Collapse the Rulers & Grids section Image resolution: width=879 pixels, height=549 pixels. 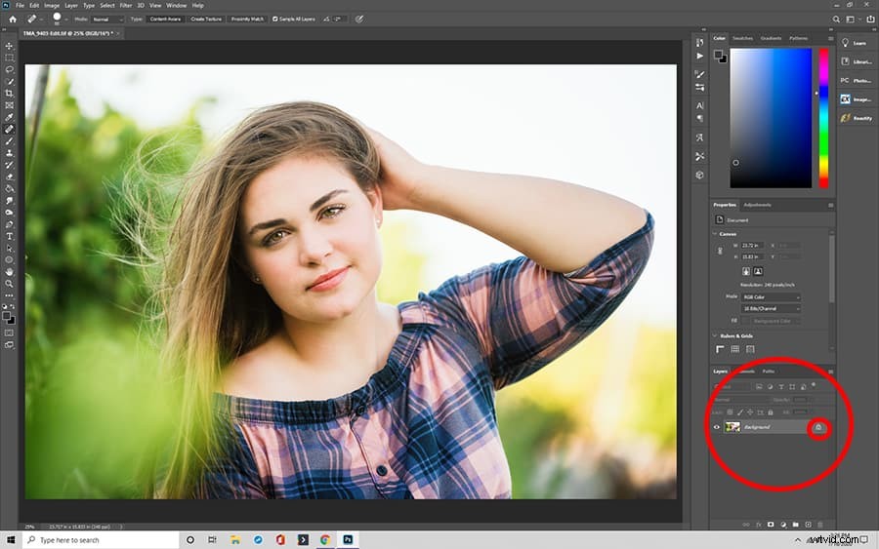(715, 335)
